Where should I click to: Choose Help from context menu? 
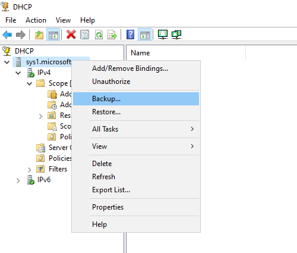pos(136,224)
